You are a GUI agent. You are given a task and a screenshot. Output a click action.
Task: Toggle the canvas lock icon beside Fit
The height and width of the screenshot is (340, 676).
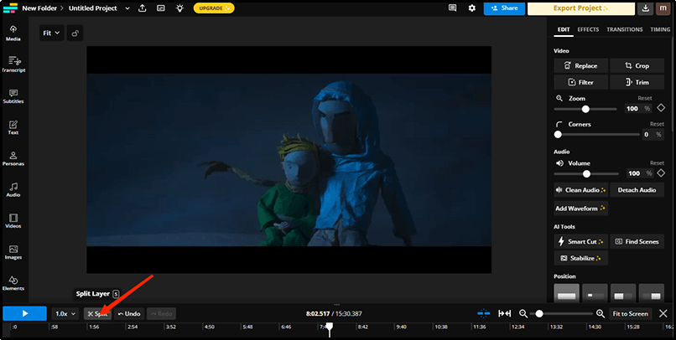(75, 33)
